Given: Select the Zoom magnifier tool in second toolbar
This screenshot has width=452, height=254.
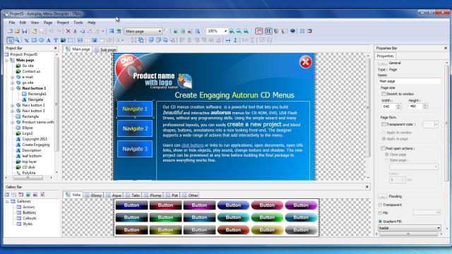Looking at the screenshot, I should point(17,40).
